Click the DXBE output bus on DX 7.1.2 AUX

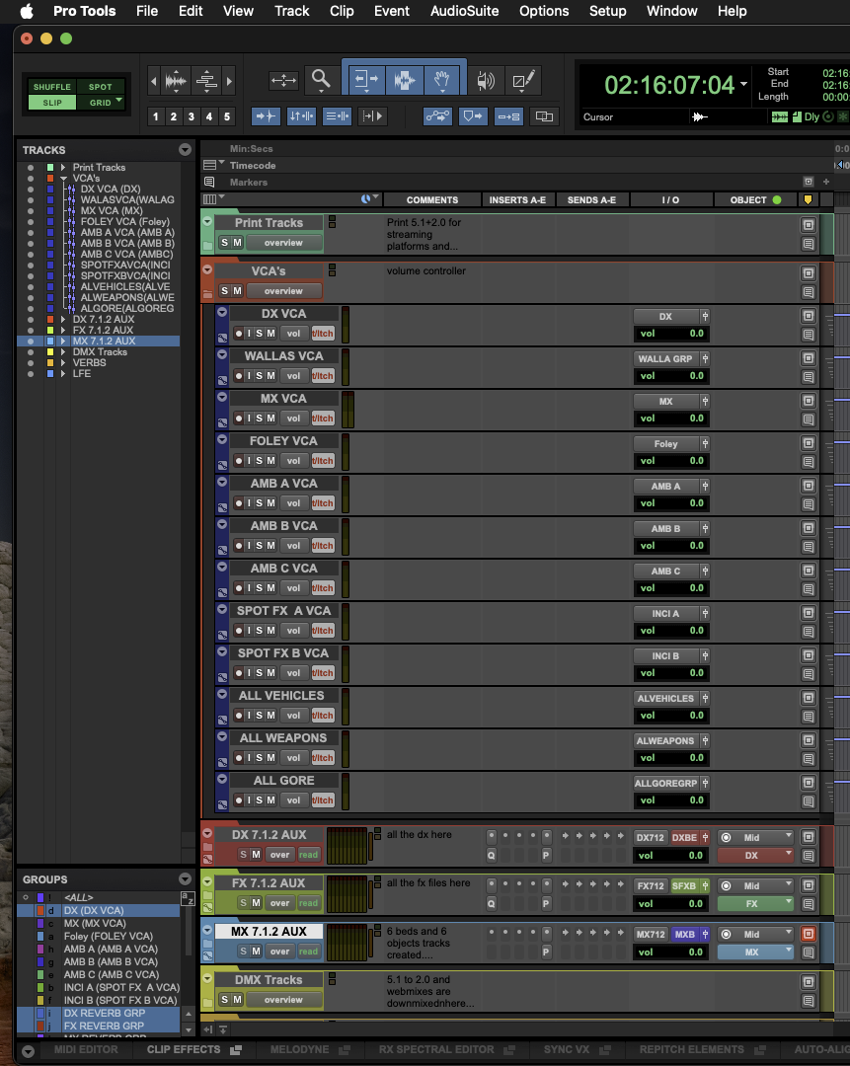[685, 838]
